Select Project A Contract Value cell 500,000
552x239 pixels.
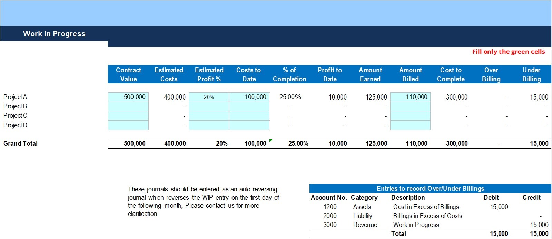(x=128, y=97)
